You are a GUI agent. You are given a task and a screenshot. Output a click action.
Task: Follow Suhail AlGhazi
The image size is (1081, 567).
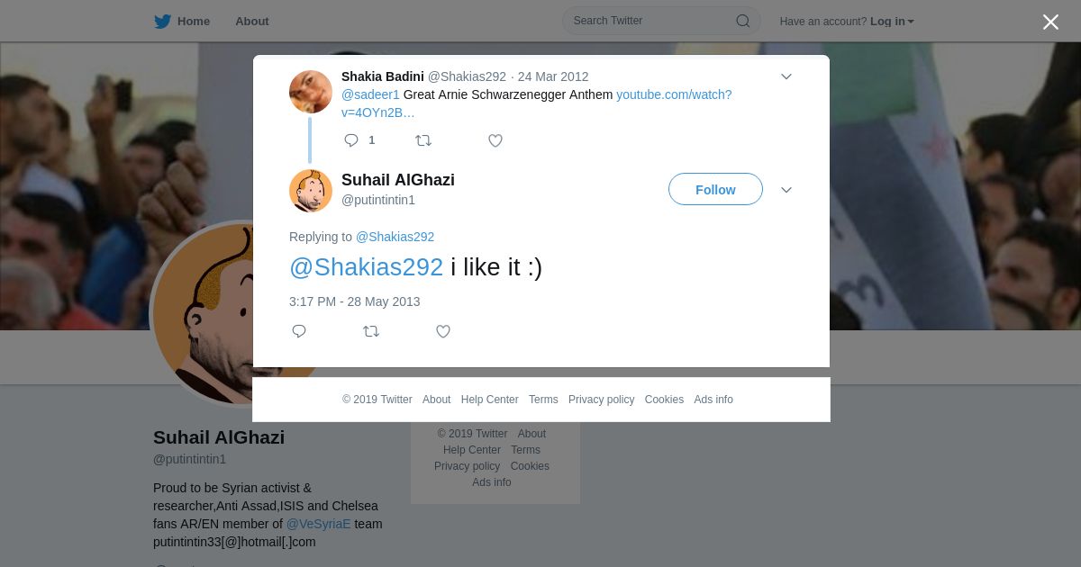pos(715,190)
